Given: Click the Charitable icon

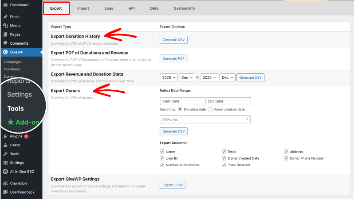Looking at the screenshot, I should tap(5, 183).
